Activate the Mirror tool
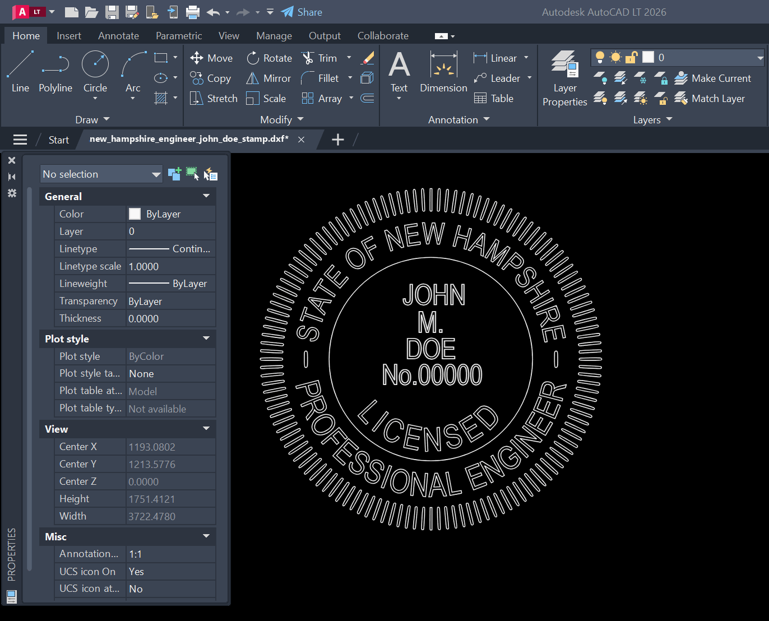This screenshot has height=621, width=769. tap(268, 78)
